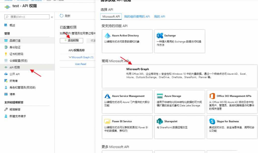Choose the Skype for Business card title

(x=228, y=121)
